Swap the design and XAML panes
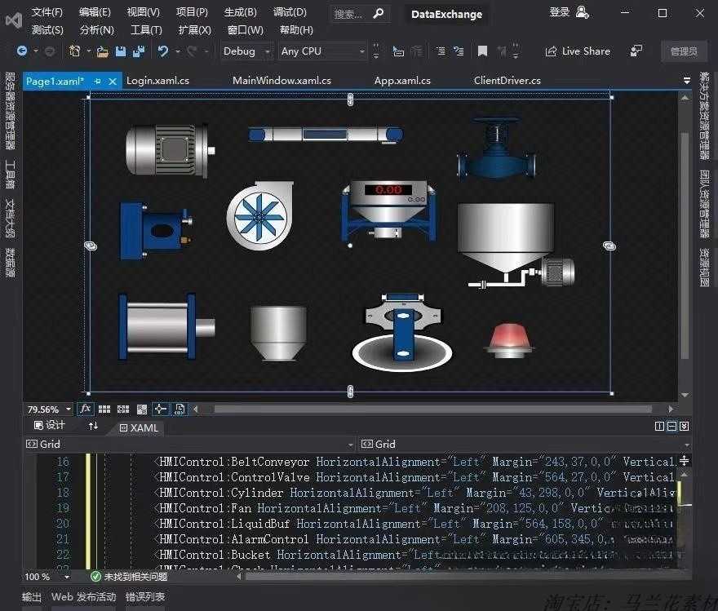718x611 pixels. pyautogui.click(x=93, y=426)
